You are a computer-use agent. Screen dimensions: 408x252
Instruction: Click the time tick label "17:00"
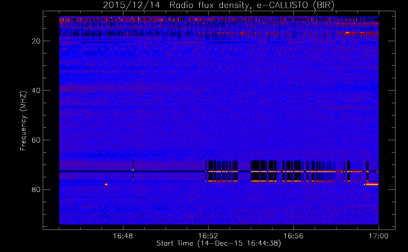pos(379,236)
